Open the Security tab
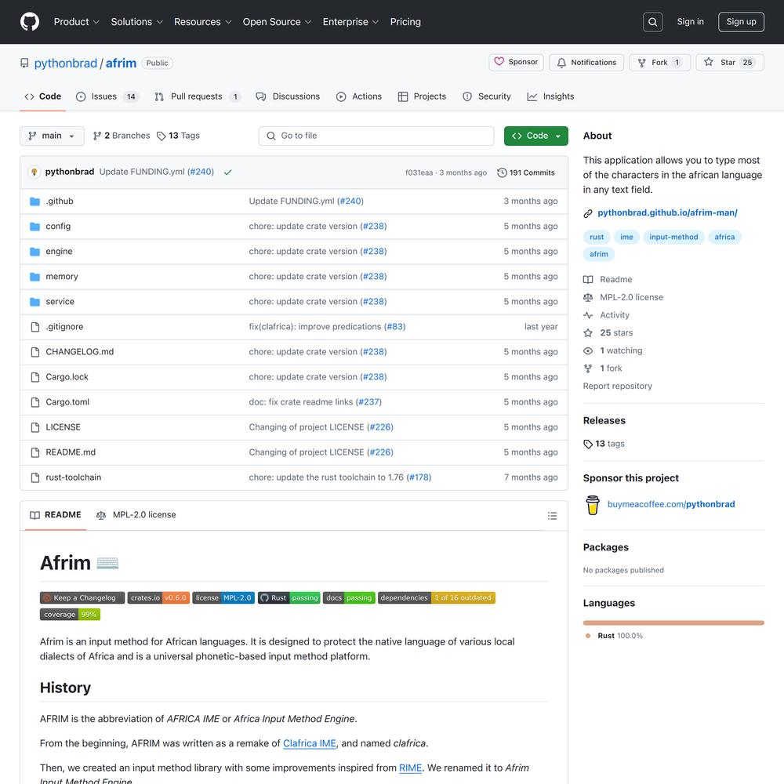The width and height of the screenshot is (784, 784). pos(487,96)
